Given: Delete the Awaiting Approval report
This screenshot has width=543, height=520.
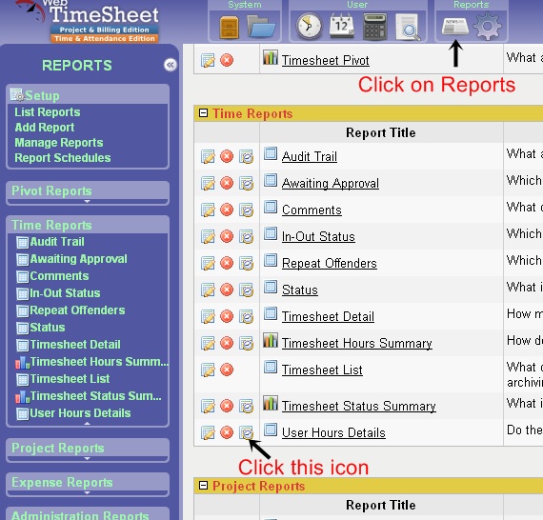Looking at the screenshot, I should click(x=227, y=183).
